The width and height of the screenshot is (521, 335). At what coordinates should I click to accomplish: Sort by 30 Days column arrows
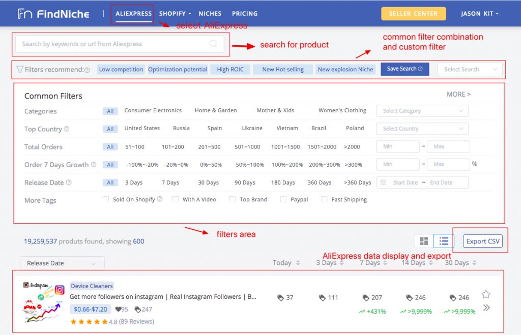point(474,263)
